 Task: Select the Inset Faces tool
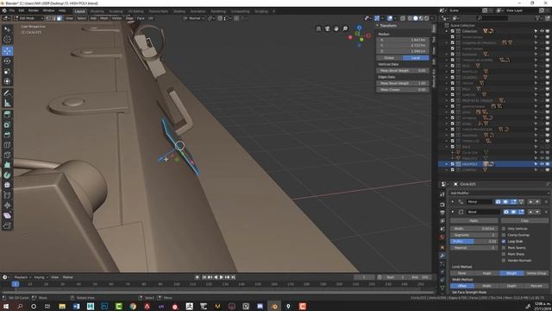7,124
